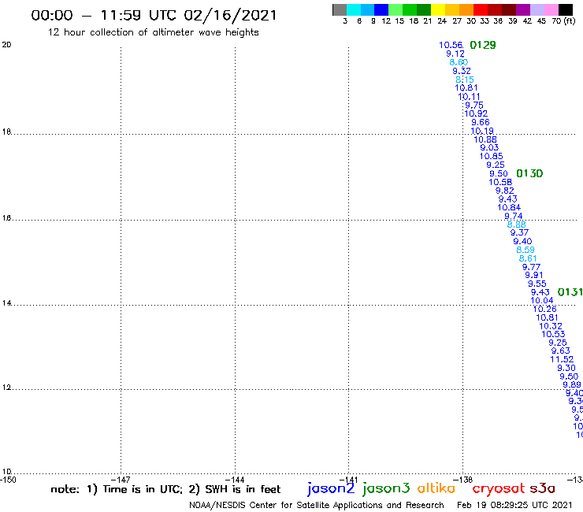Click the s3a satellite legend label
This screenshot has width=583, height=512.
(542, 488)
